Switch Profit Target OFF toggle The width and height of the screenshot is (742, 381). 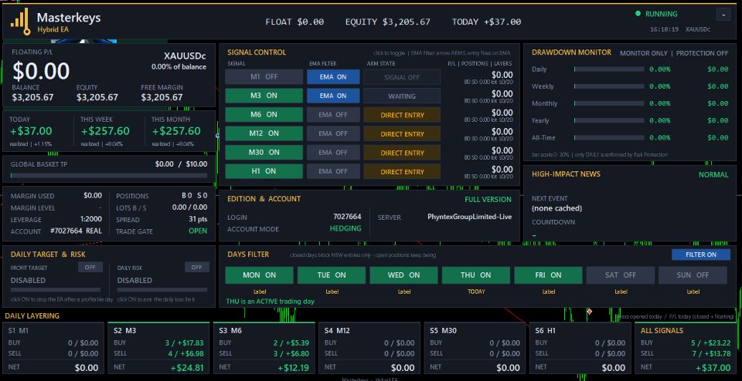tap(90, 267)
